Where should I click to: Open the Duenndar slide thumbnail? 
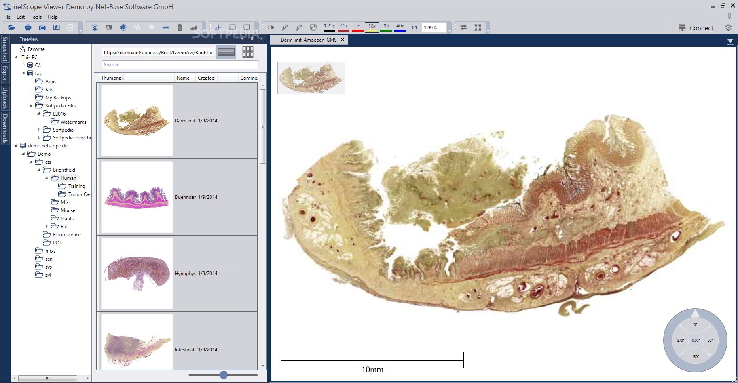click(137, 197)
